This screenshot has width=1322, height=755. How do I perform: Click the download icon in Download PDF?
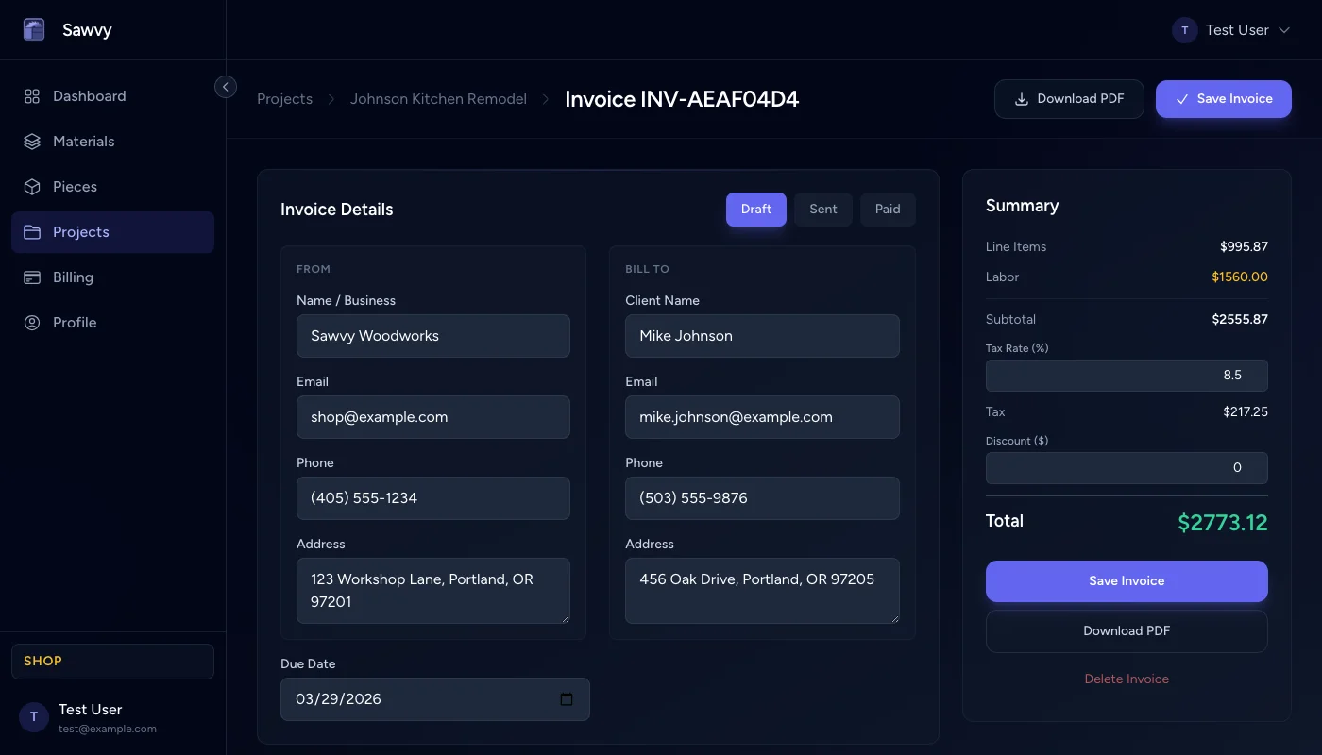click(1022, 98)
